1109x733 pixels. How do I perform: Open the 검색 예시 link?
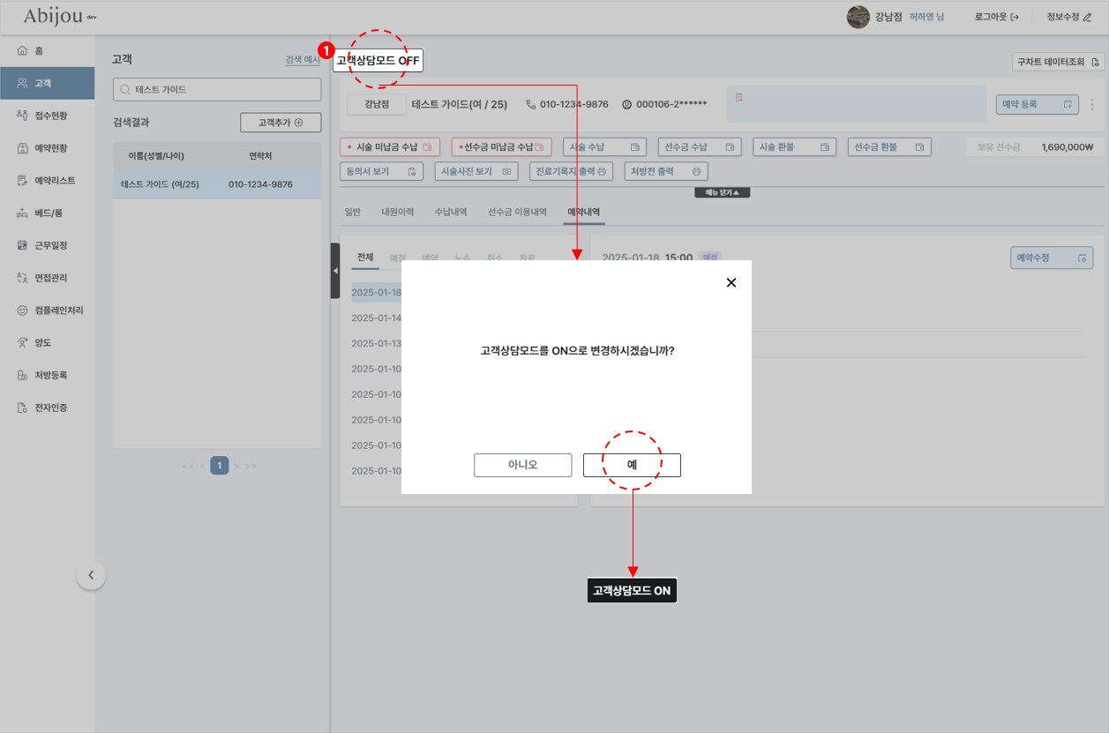point(303,59)
